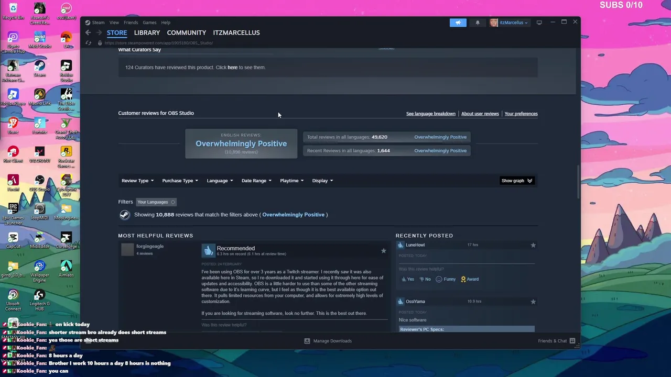Open About user reviews link
This screenshot has height=377, width=671.
point(480,114)
